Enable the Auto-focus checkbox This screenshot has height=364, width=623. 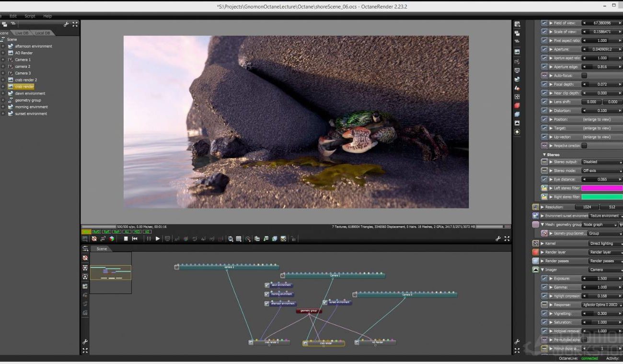[584, 76]
